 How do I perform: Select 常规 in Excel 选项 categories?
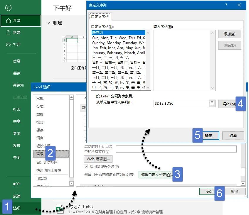pos(51,98)
